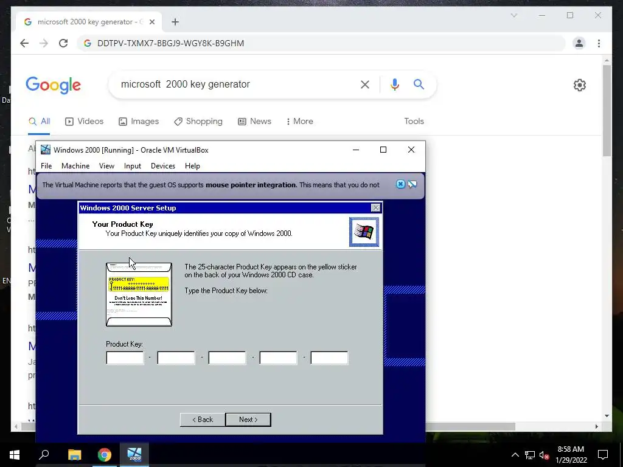The image size is (623, 467).
Task: Open Chrome profile avatar icon
Action: (579, 43)
